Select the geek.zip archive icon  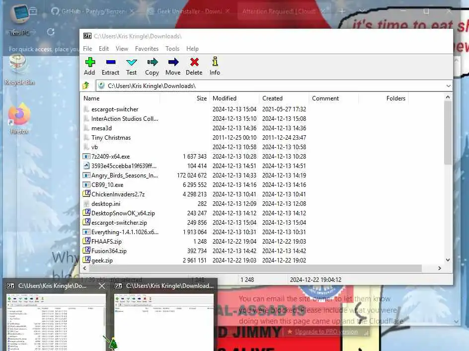click(86, 260)
